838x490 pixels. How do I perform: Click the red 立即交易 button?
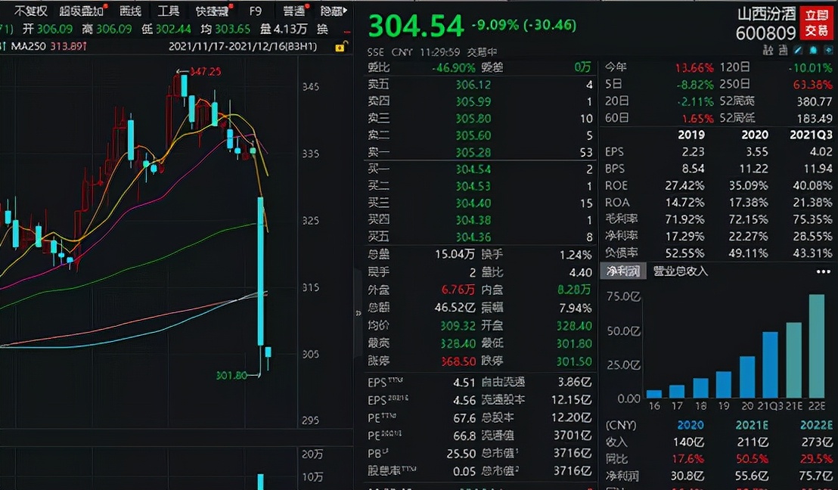click(x=817, y=23)
